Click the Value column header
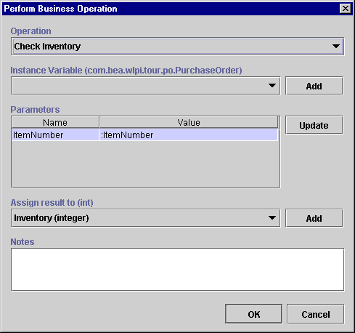 pyautogui.click(x=189, y=122)
